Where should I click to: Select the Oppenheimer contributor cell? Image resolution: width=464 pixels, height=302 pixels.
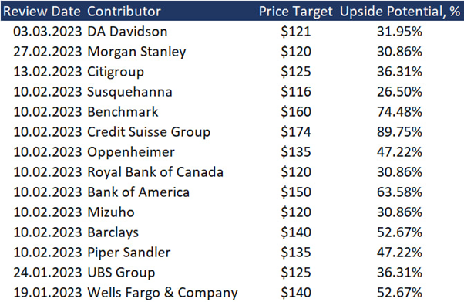tap(131, 152)
